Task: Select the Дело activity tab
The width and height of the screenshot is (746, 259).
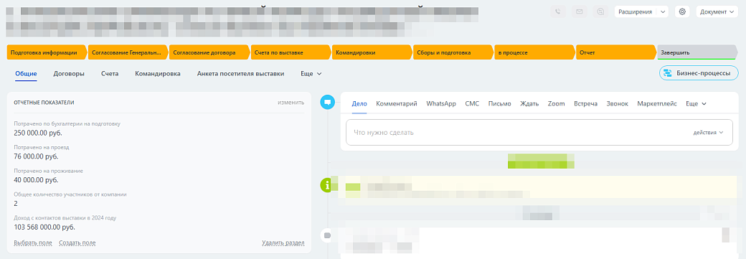Action: point(359,103)
